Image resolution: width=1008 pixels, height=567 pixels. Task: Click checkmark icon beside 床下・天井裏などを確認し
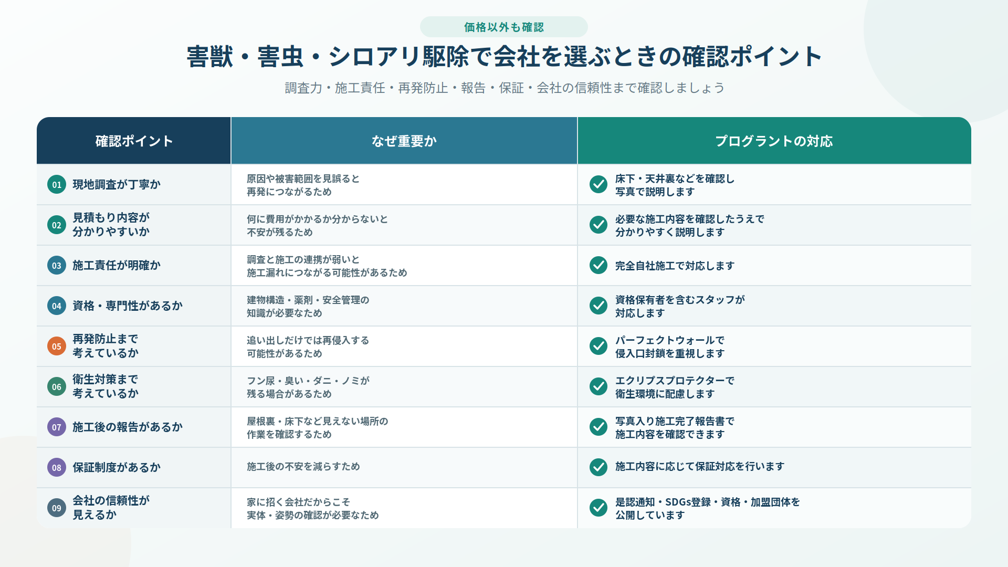[598, 184]
